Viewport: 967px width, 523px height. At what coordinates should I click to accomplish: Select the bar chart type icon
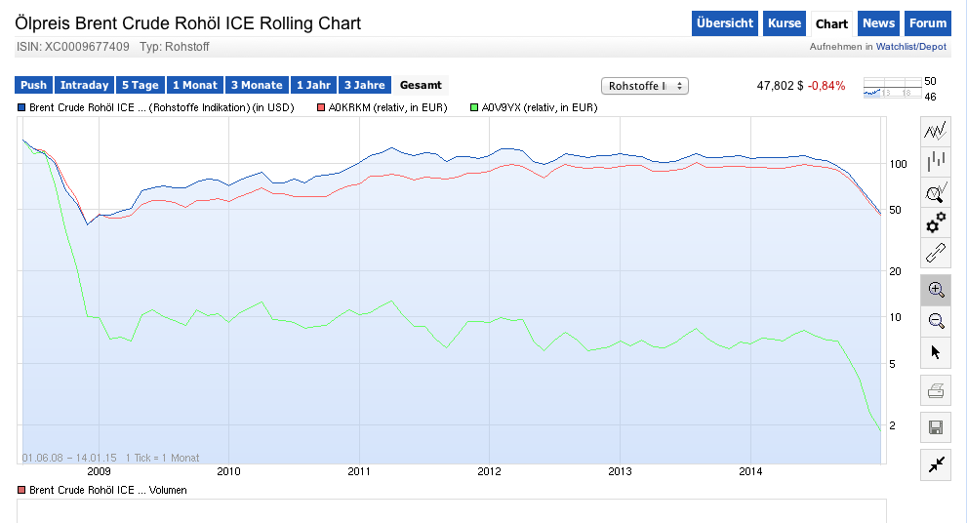point(936,161)
